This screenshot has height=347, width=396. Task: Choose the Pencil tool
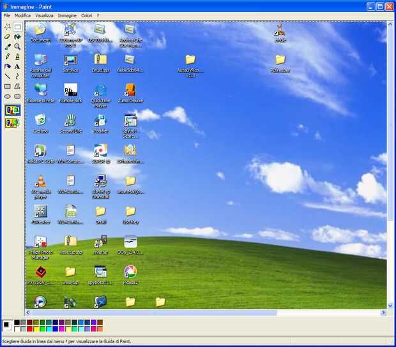point(7,57)
